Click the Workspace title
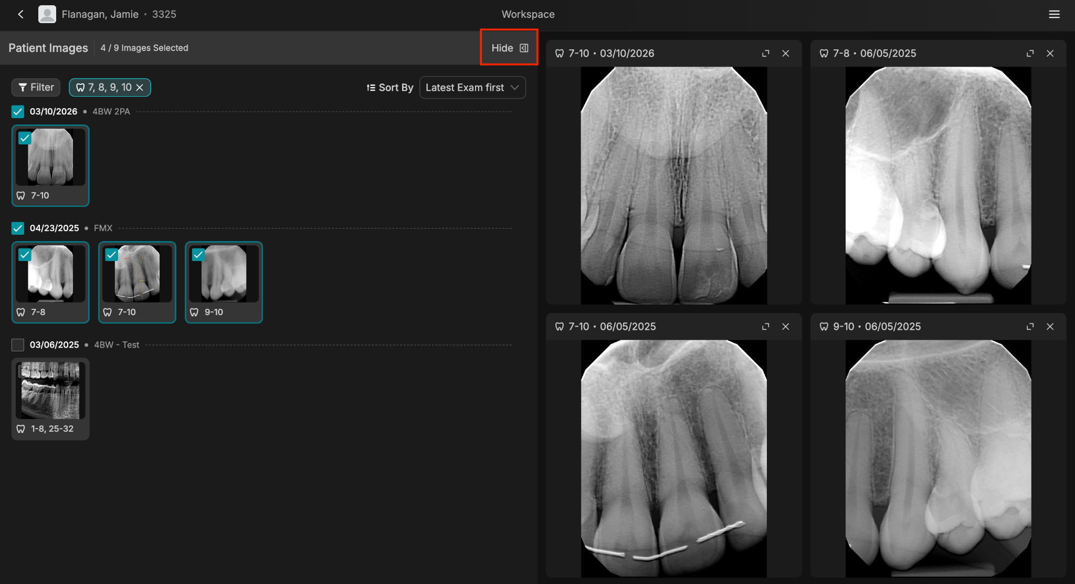Screen dimensions: 1075x584 point(528,14)
